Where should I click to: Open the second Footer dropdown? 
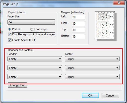coord(92,68)
